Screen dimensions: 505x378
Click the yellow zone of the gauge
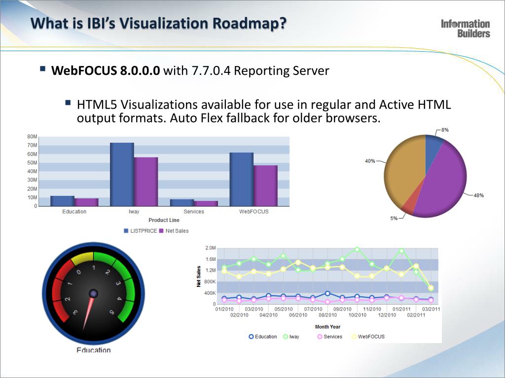click(x=82, y=258)
